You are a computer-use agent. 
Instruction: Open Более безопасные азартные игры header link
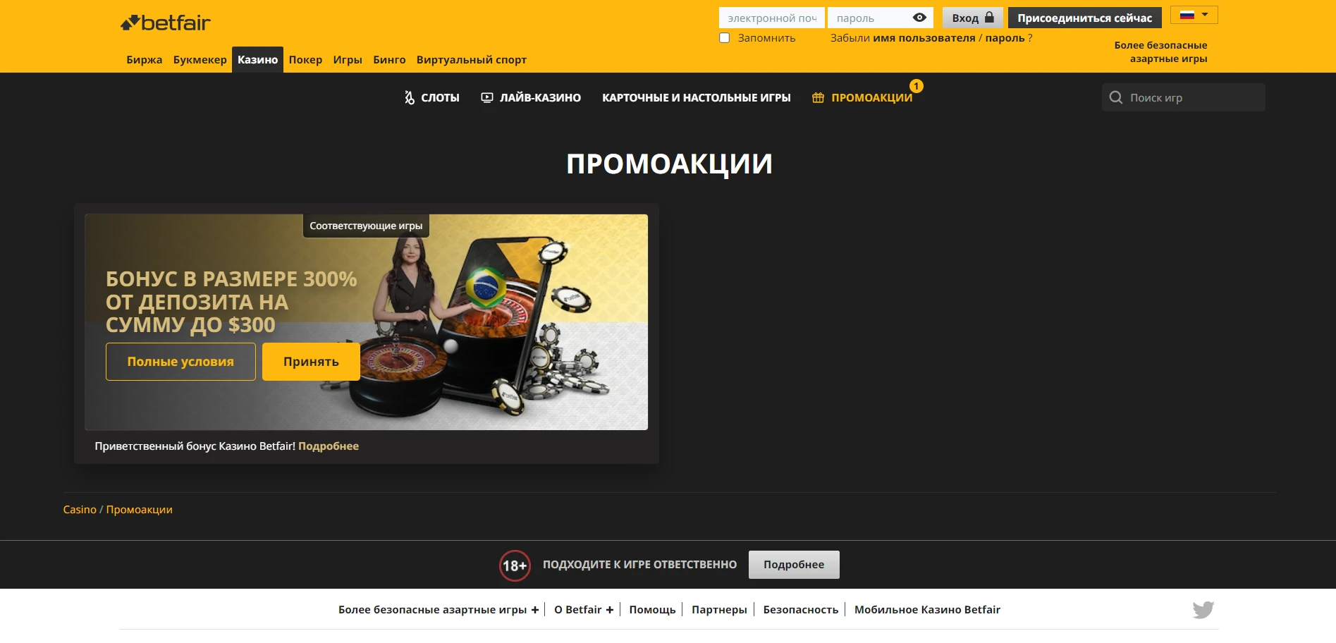click(x=1160, y=52)
